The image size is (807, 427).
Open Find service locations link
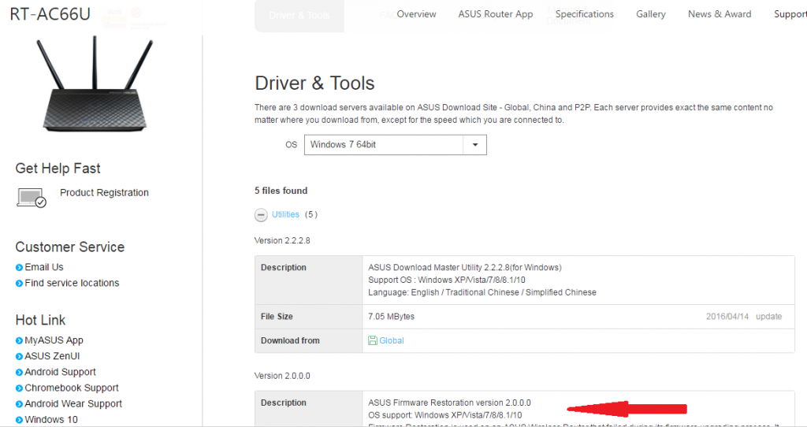click(72, 284)
